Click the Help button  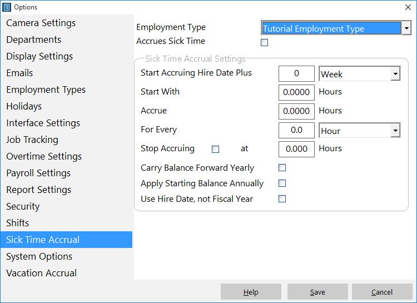pyautogui.click(x=251, y=292)
